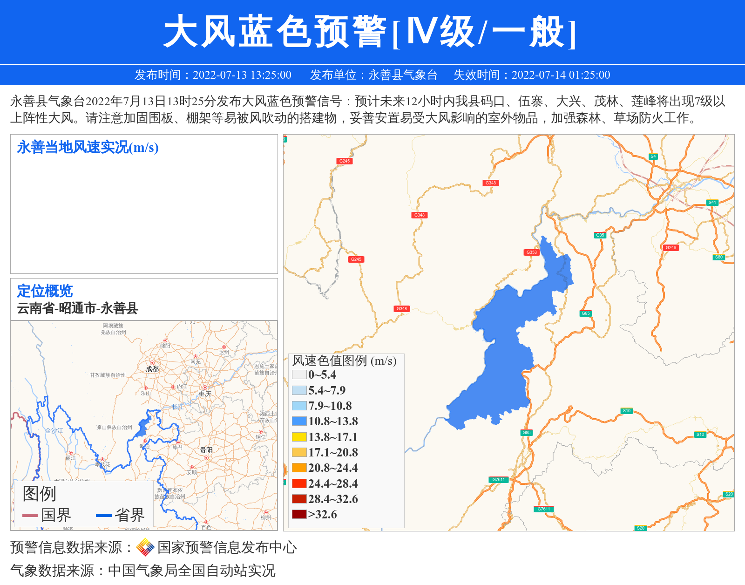Viewport: 745px width, 585px height.
Task: Select the S4 expressway shield
Action: point(653,157)
